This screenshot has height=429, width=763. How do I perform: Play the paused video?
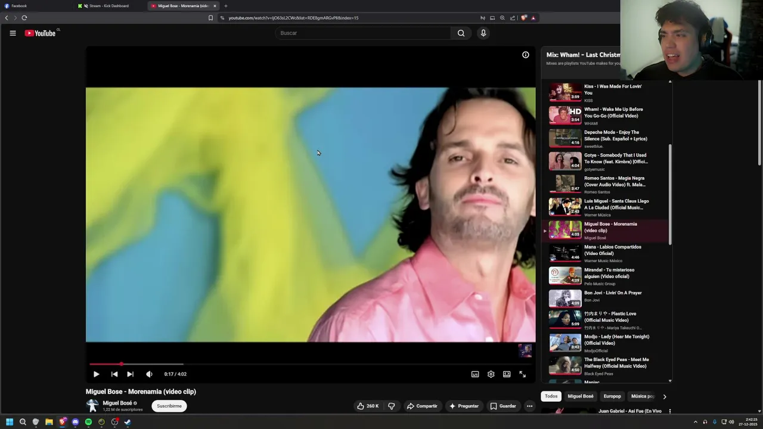tap(96, 374)
